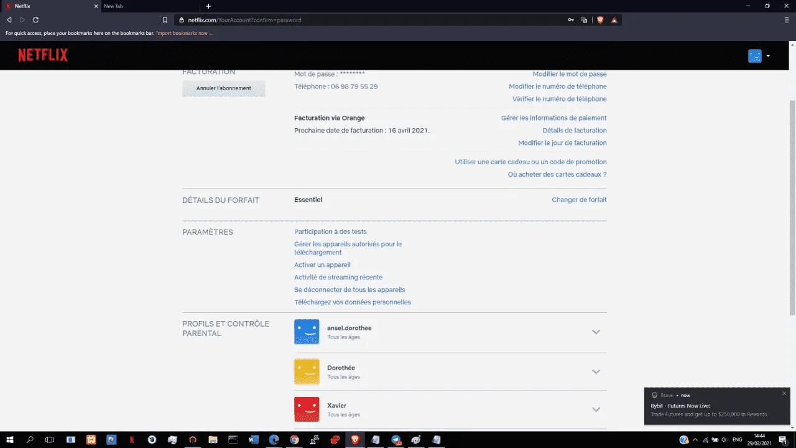Open Détails de facturation link

coord(575,131)
